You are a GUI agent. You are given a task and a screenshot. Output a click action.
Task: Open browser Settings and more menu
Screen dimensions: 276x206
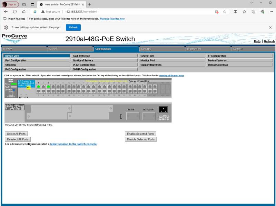coord(271,12)
